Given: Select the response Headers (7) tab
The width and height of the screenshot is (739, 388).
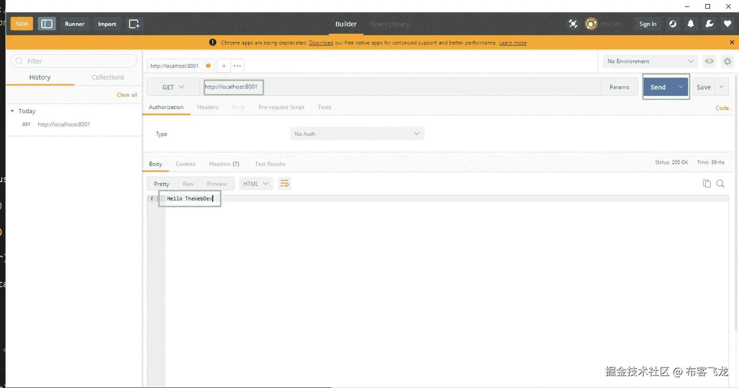Looking at the screenshot, I should (224, 164).
